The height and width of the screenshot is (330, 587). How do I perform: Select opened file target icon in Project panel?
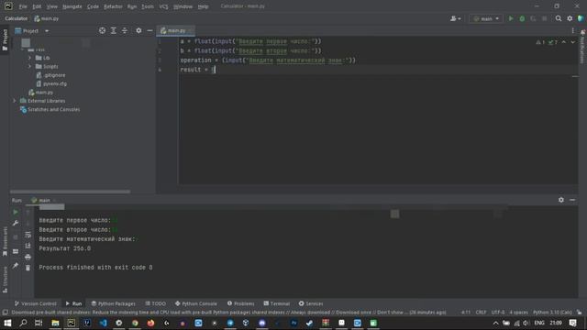point(102,30)
